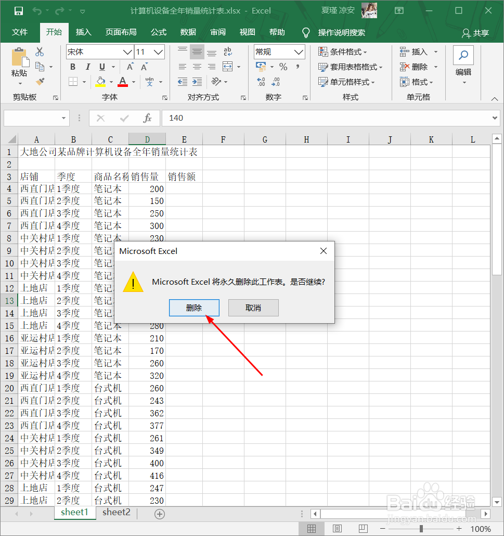Click the Undo arrow icon
The image size is (504, 536).
click(x=37, y=11)
